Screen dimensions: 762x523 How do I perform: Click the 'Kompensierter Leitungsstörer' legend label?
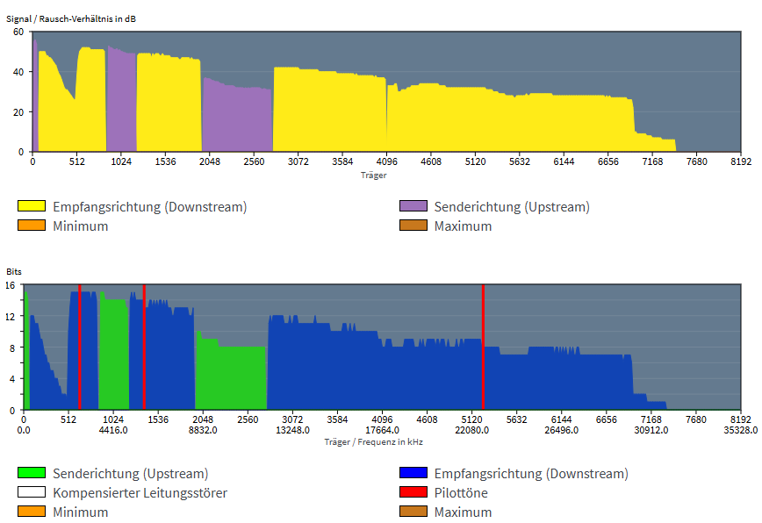pos(140,493)
